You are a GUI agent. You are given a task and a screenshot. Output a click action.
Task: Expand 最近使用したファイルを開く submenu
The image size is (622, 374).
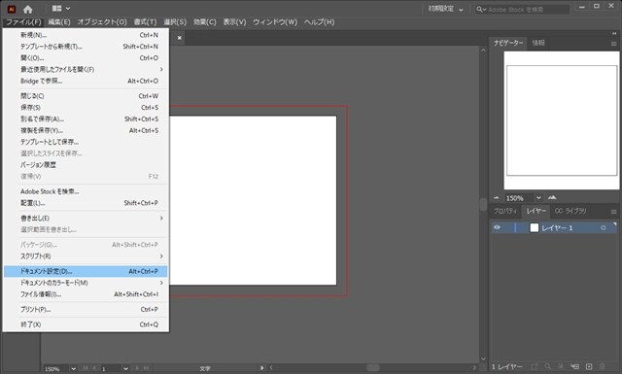pos(86,69)
